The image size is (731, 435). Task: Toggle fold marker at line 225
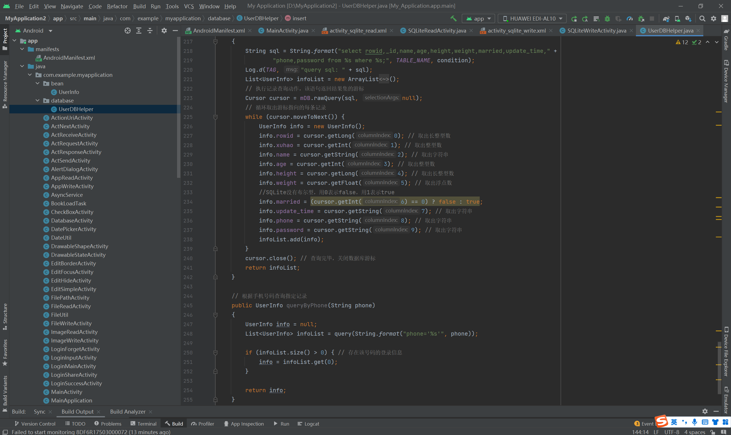(215, 117)
